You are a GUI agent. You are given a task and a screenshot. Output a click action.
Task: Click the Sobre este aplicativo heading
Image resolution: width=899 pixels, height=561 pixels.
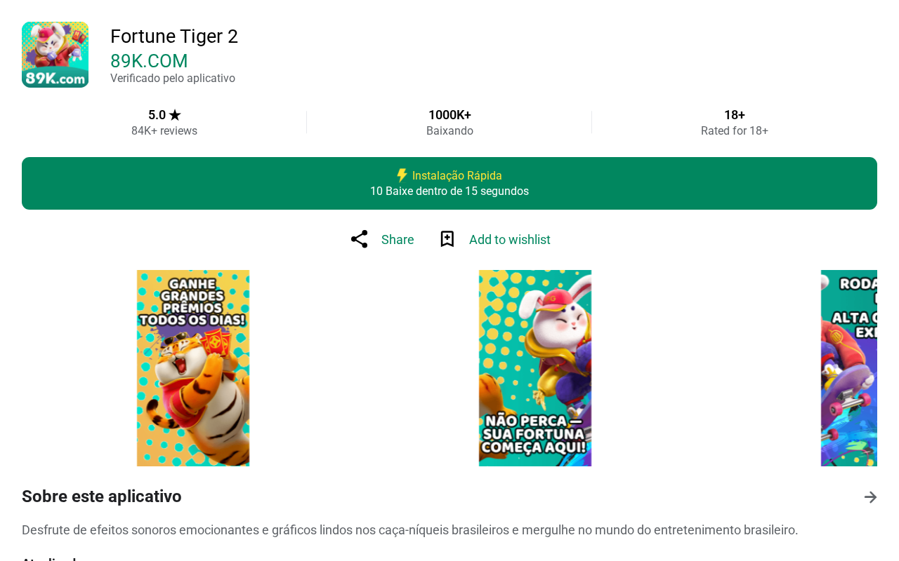[x=102, y=496]
